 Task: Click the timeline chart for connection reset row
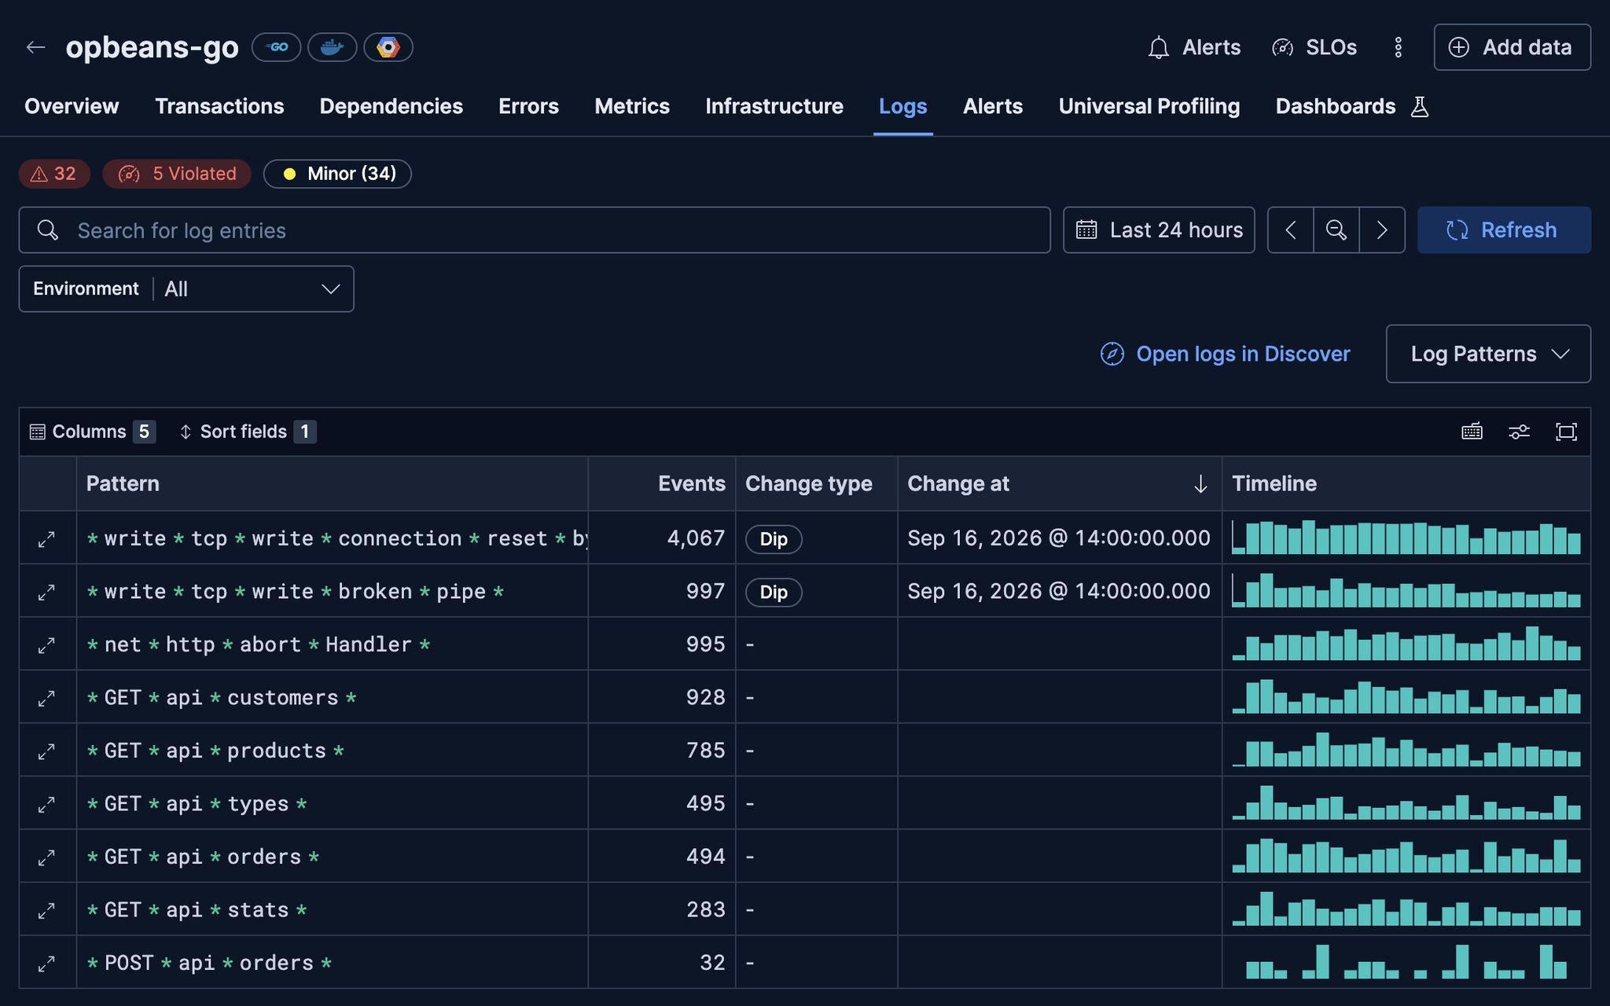coord(1406,537)
